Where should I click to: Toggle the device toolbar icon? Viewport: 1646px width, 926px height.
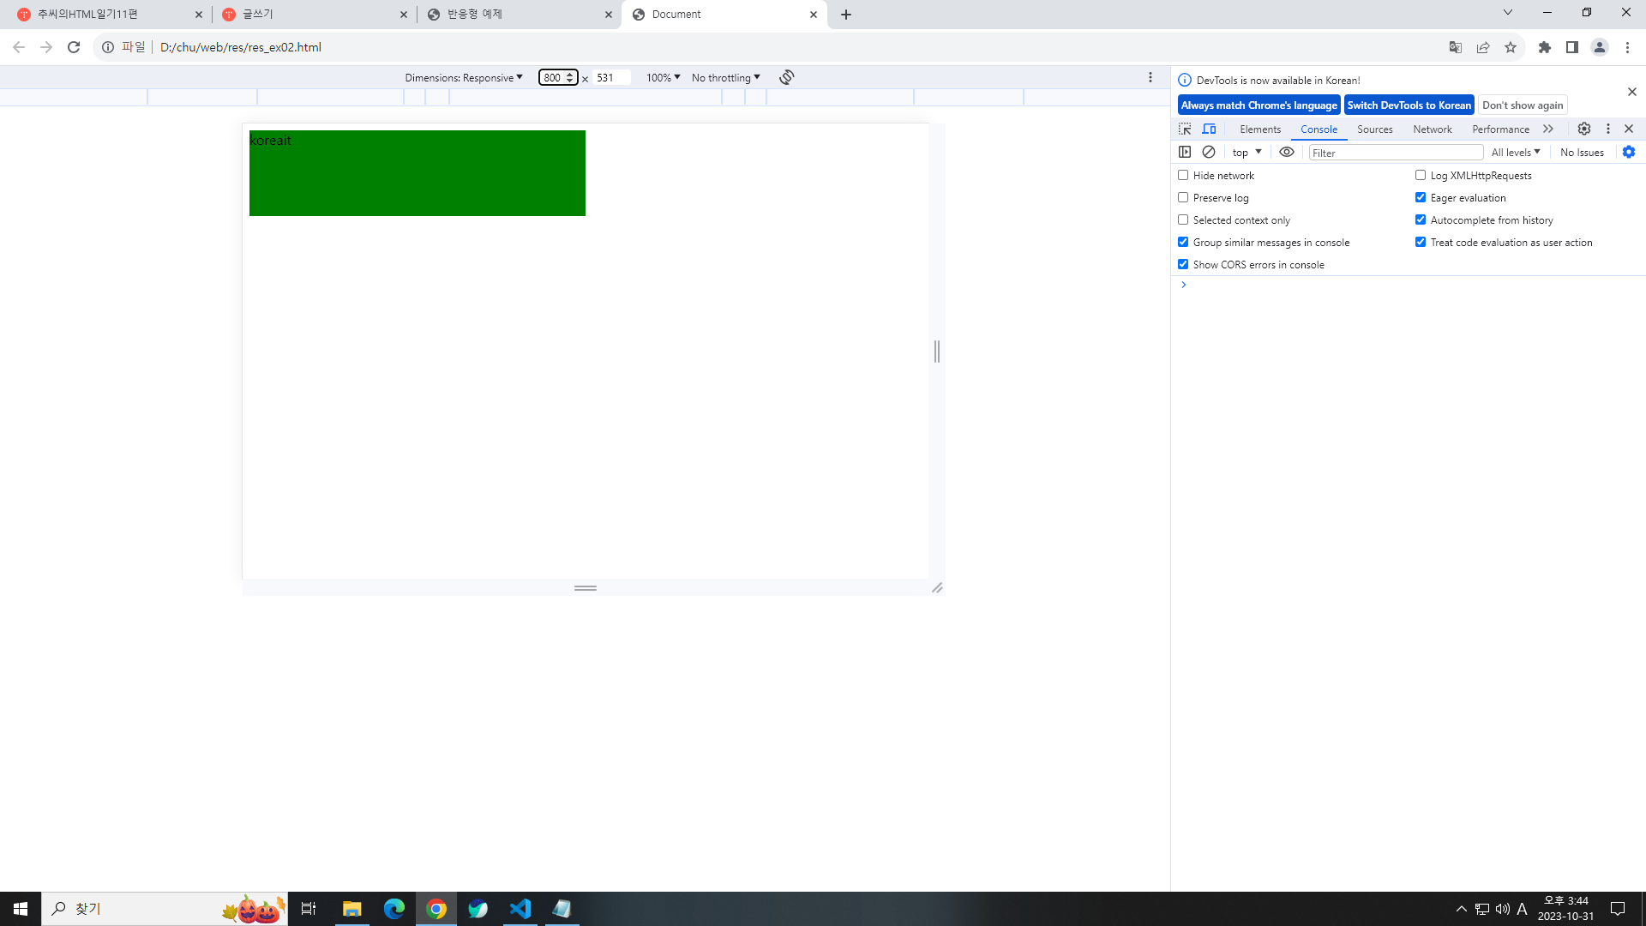click(x=1209, y=129)
